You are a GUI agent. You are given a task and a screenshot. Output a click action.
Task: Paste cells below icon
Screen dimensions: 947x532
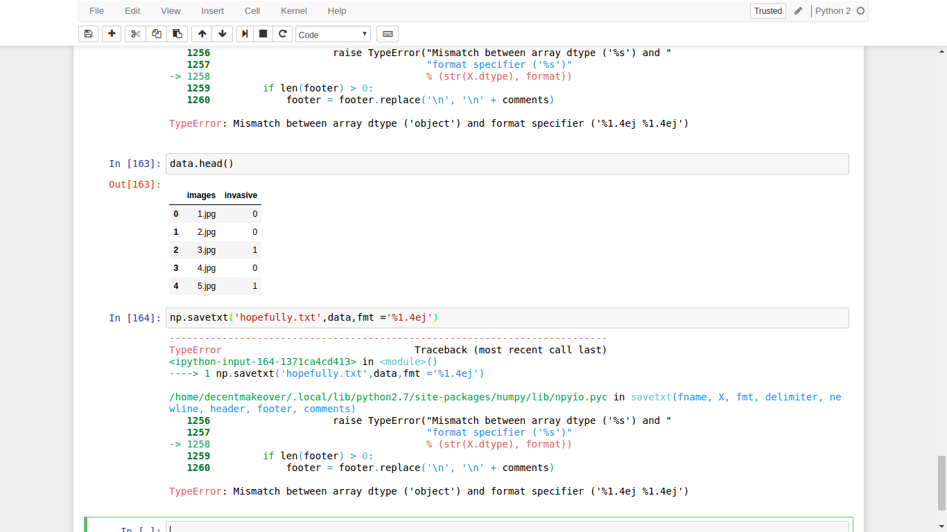click(x=177, y=34)
